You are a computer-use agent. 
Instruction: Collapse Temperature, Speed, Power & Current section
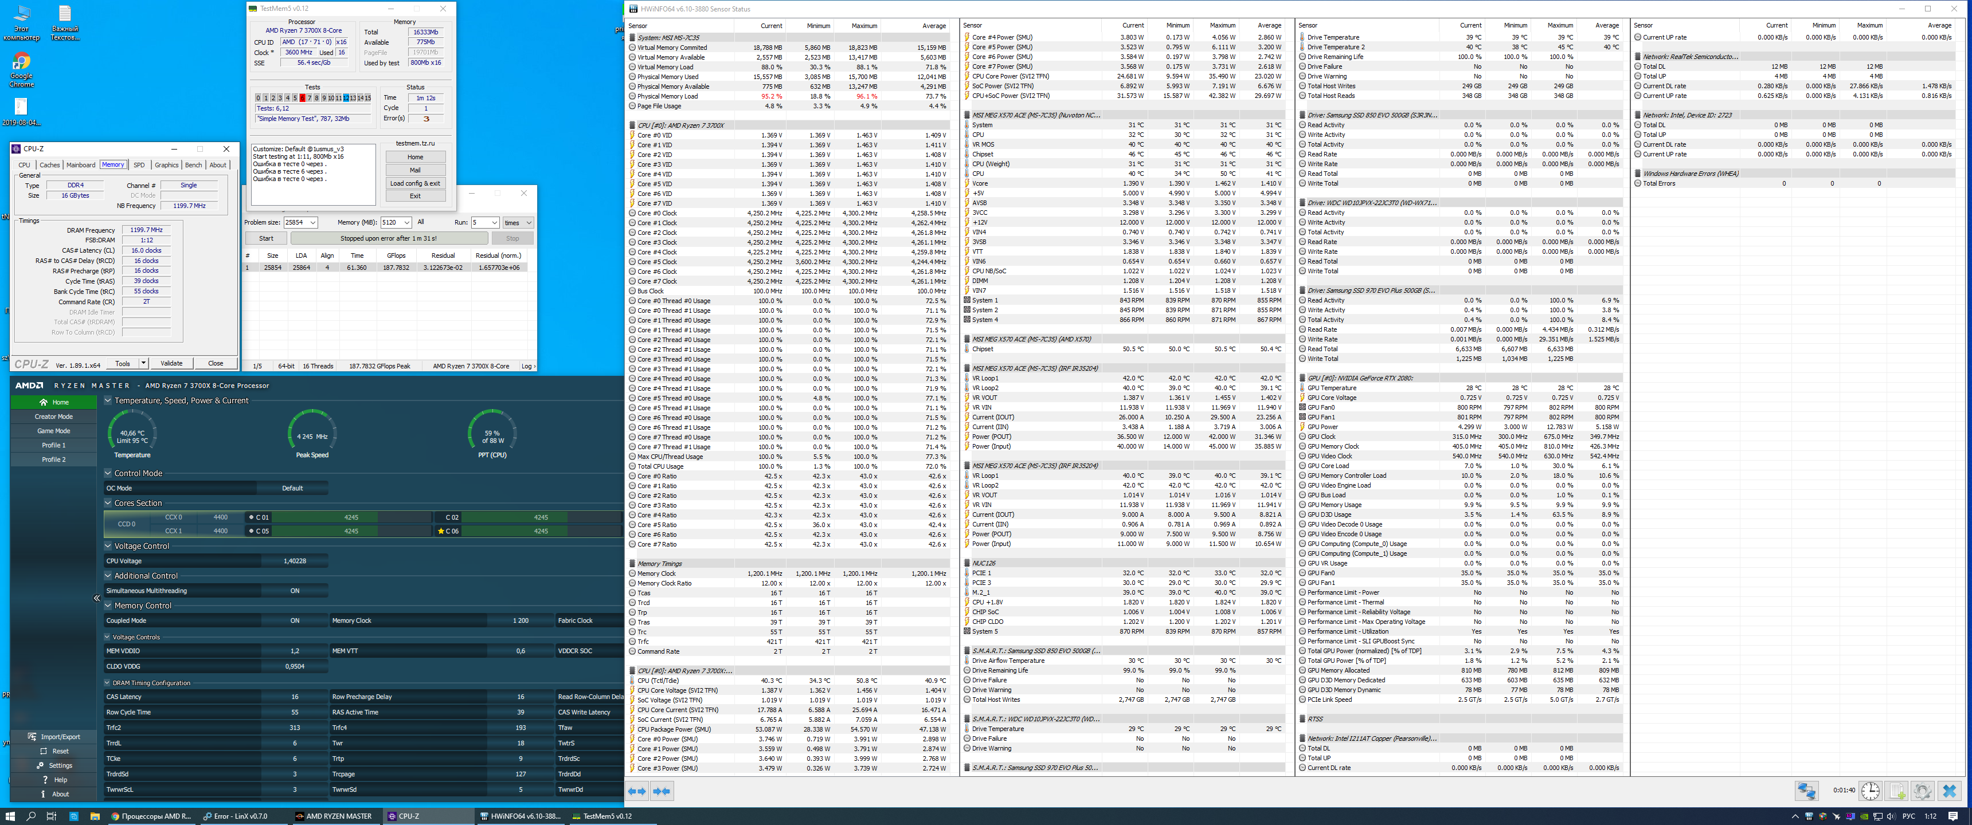(108, 400)
